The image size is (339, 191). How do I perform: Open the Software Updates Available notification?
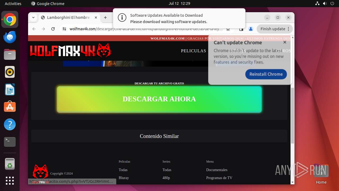tap(179, 18)
